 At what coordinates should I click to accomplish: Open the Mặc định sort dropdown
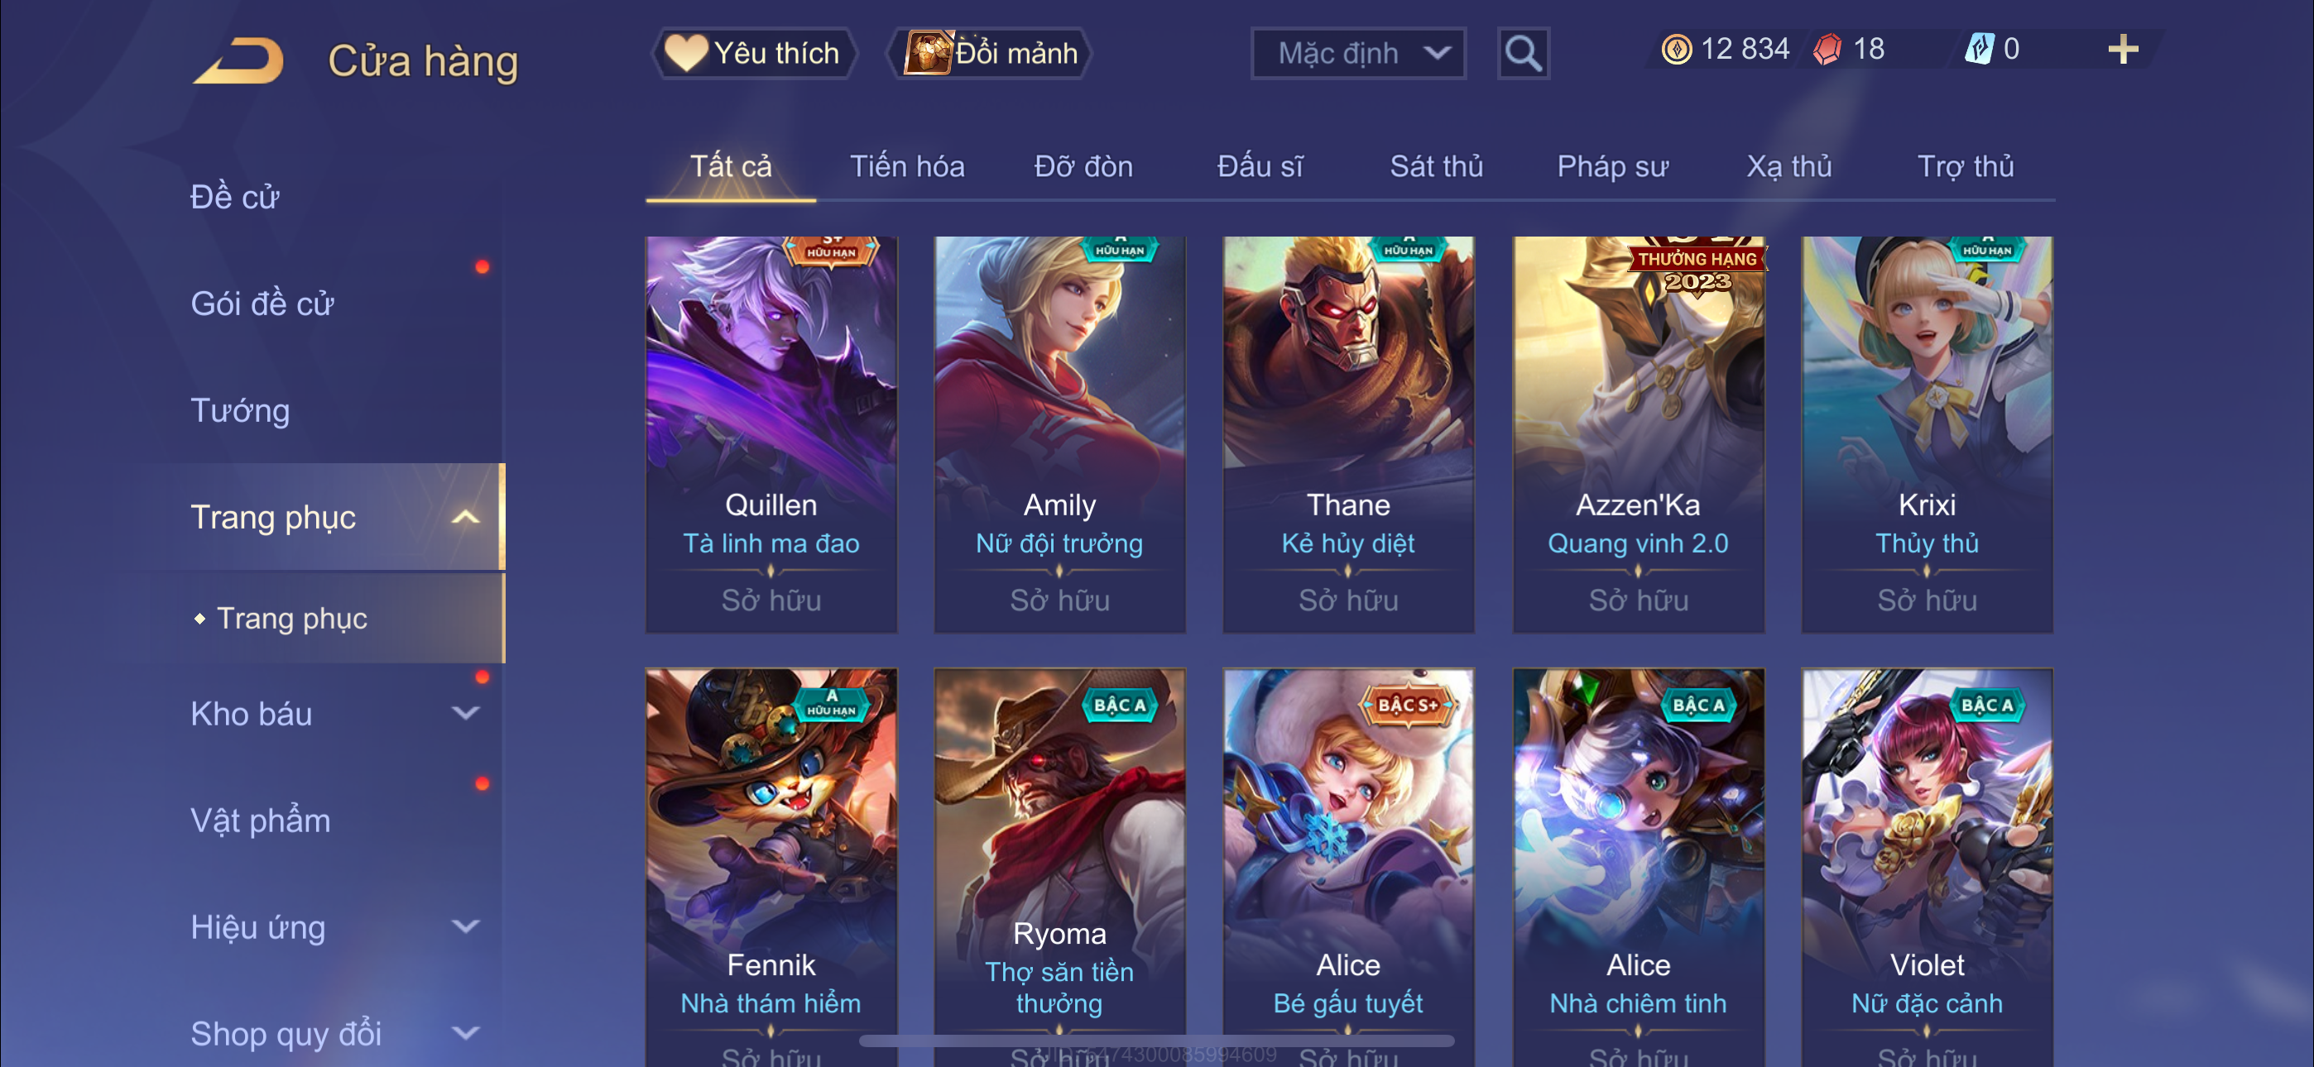click(1358, 54)
